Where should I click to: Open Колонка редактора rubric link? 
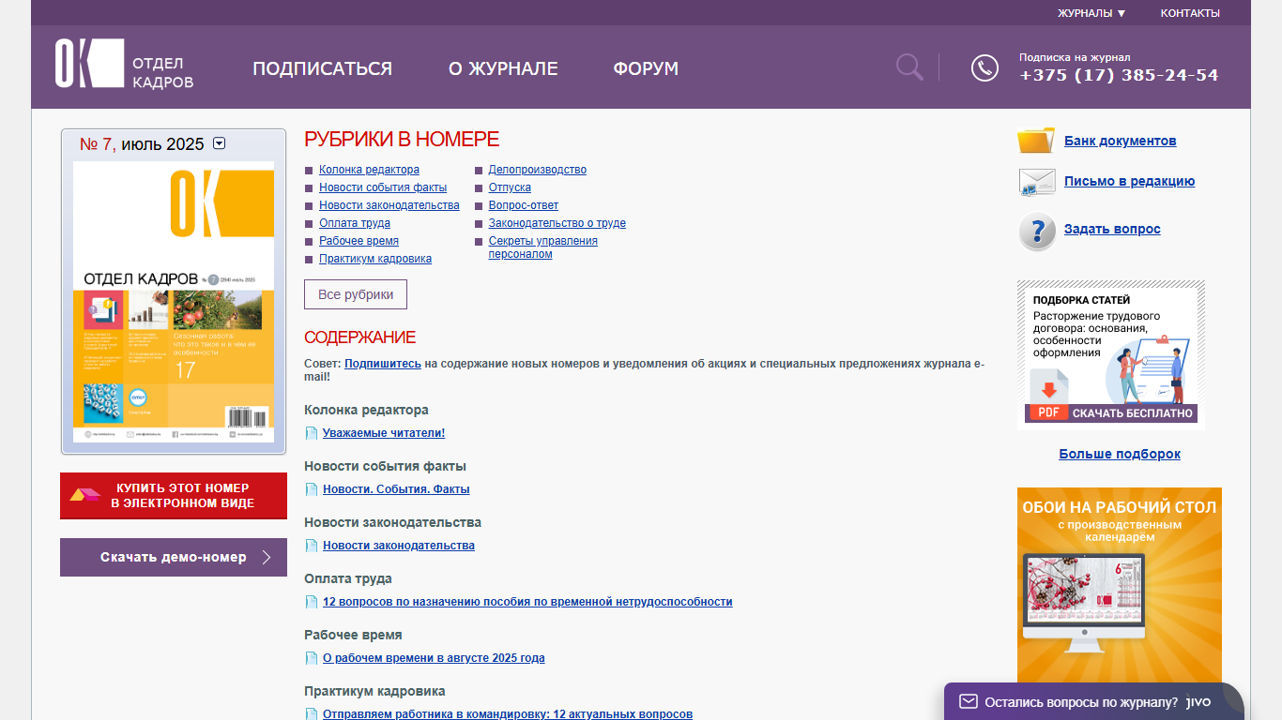369,170
